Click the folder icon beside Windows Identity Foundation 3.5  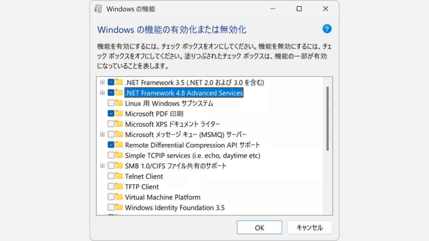(119, 208)
